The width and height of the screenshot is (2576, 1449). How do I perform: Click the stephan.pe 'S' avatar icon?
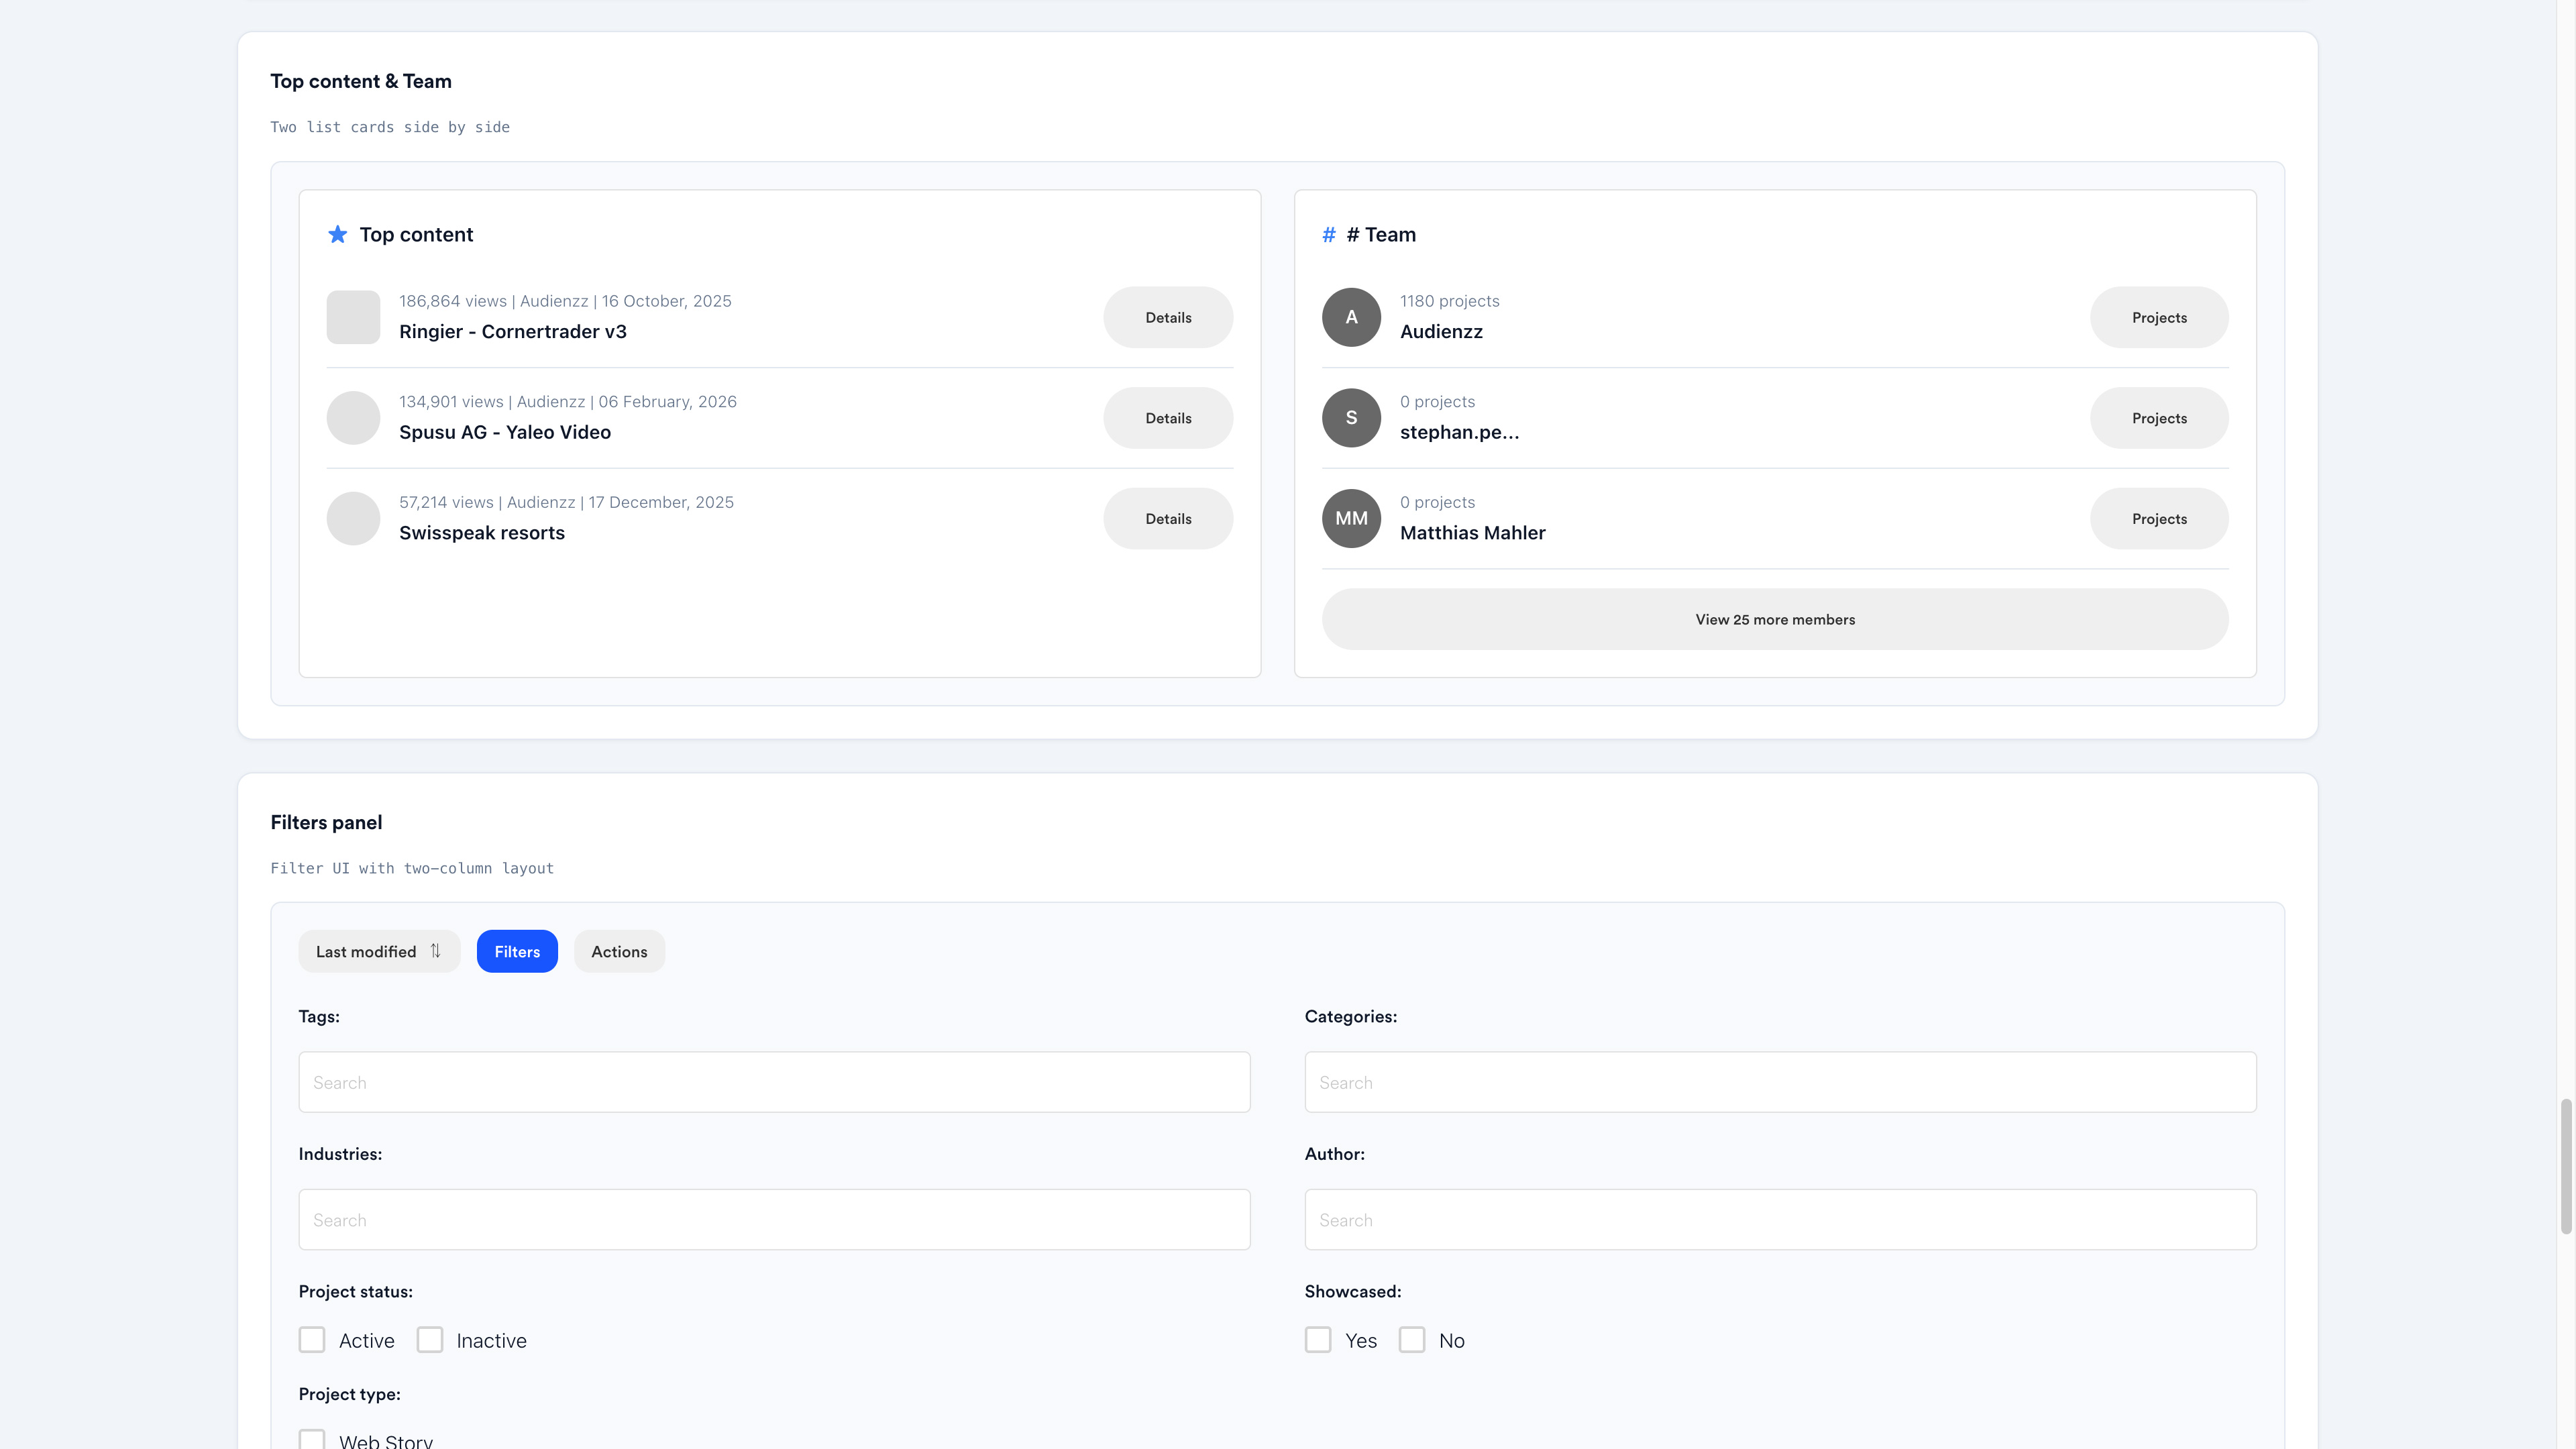(1351, 418)
